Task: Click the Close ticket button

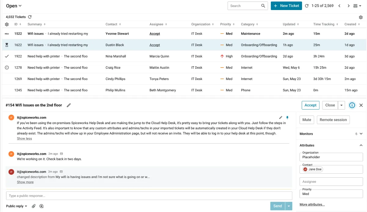Action: [x=330, y=105]
